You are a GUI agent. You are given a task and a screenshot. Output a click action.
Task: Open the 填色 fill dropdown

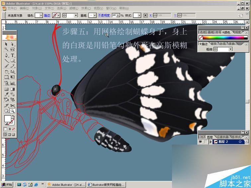coord(41,15)
